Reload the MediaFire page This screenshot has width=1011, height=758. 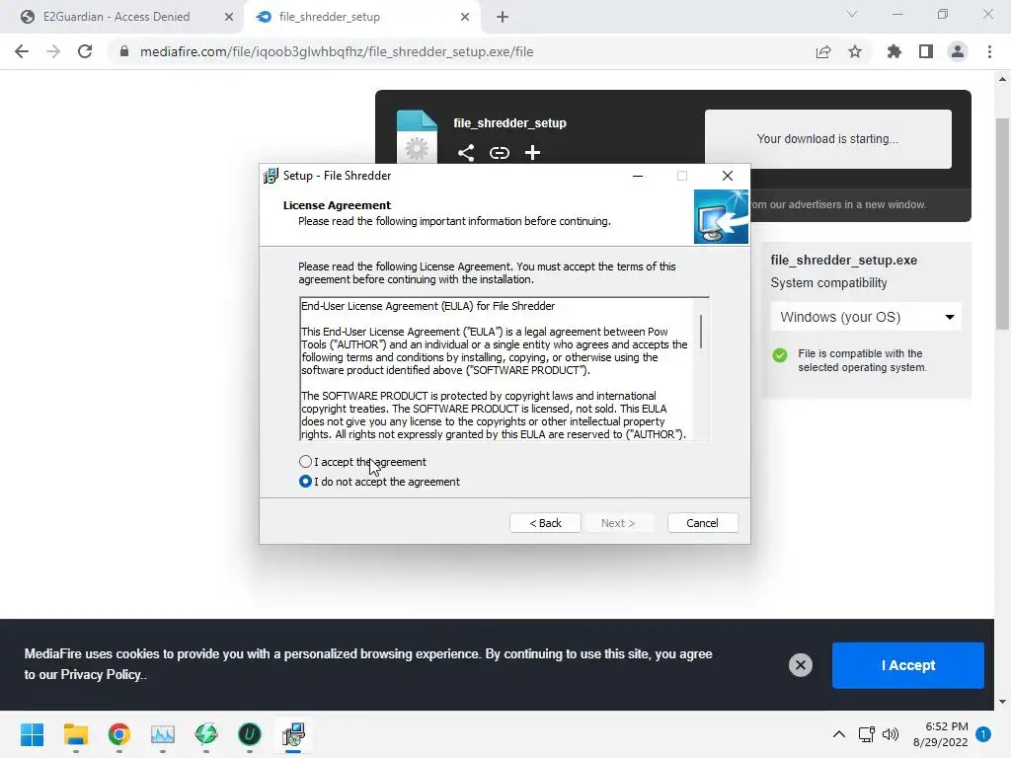pos(85,51)
